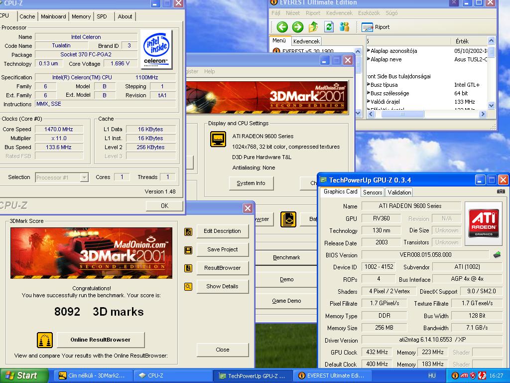Click EVEREST refresh icon

[x=329, y=27]
